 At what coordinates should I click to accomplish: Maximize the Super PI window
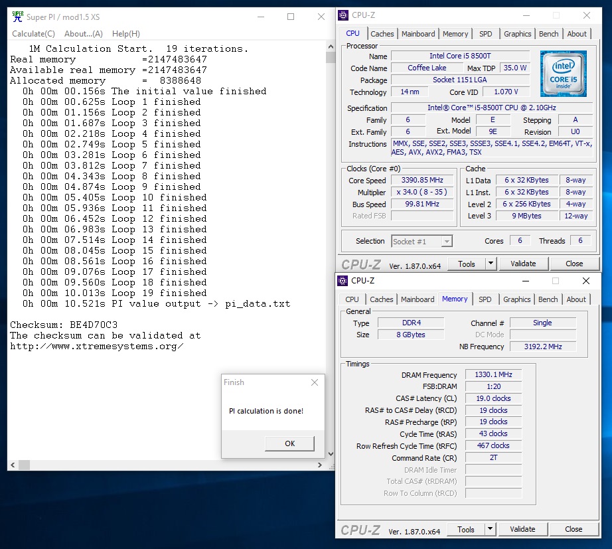point(291,17)
